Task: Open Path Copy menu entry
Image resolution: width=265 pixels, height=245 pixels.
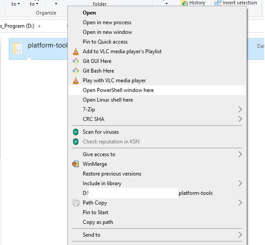Action: (157, 203)
